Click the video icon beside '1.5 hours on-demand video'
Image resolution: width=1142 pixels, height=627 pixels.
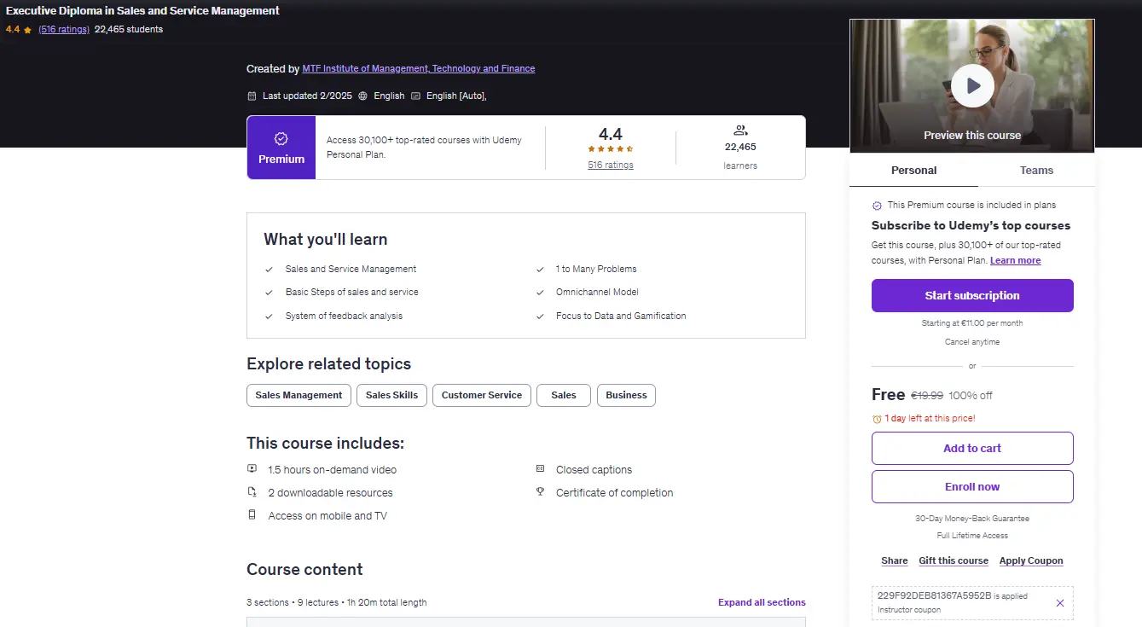(252, 468)
